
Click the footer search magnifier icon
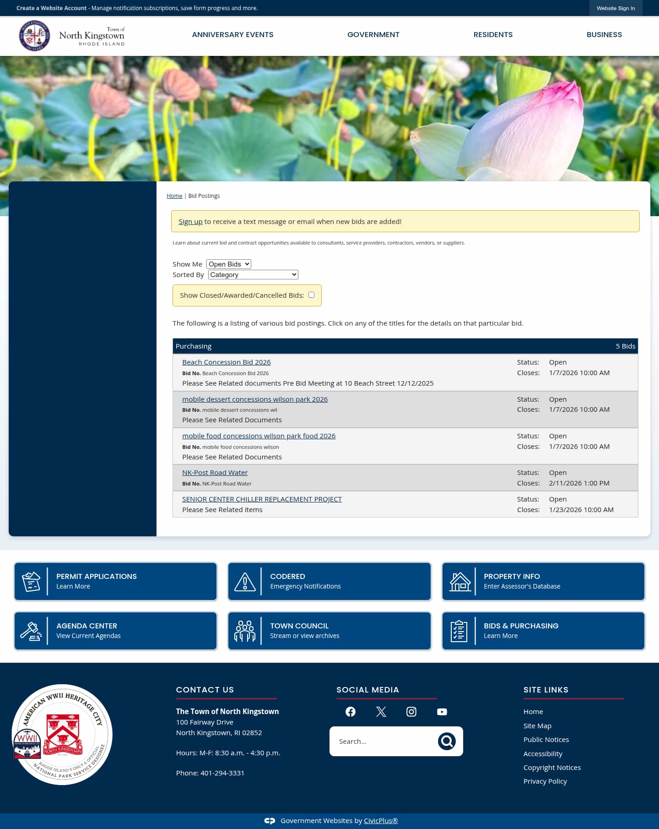pos(447,741)
